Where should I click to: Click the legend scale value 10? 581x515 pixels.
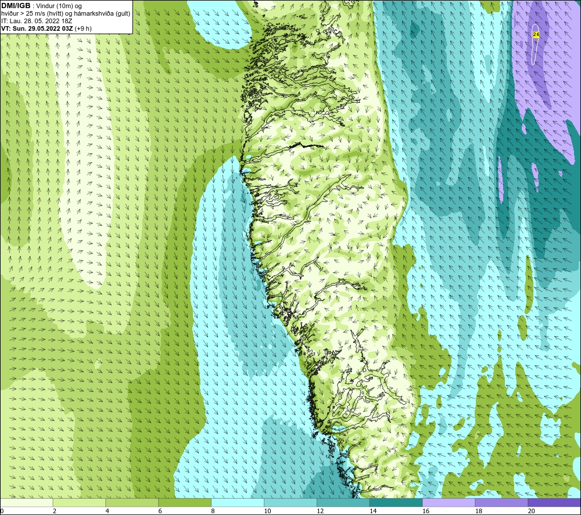(x=267, y=511)
